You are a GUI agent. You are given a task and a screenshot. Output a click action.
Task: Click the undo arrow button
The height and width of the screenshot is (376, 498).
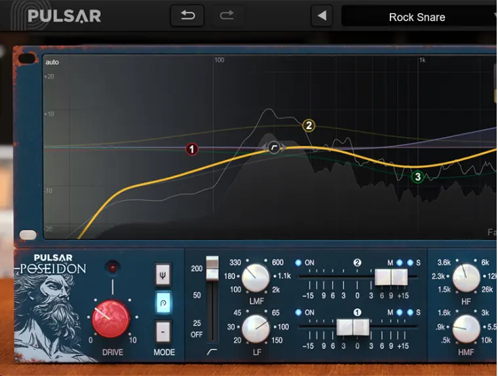tap(187, 16)
